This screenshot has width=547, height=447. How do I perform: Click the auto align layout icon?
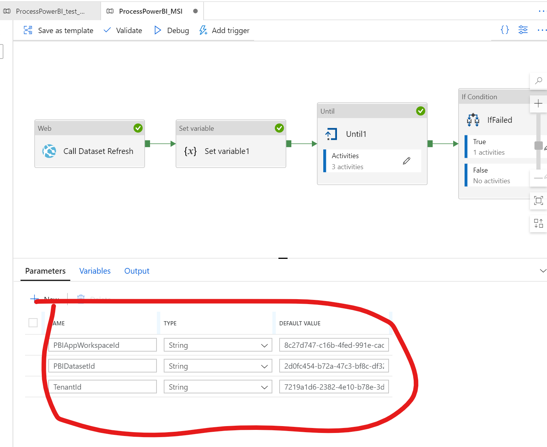[x=538, y=223]
